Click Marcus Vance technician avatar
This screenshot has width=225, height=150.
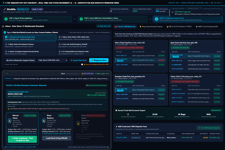point(9,121)
